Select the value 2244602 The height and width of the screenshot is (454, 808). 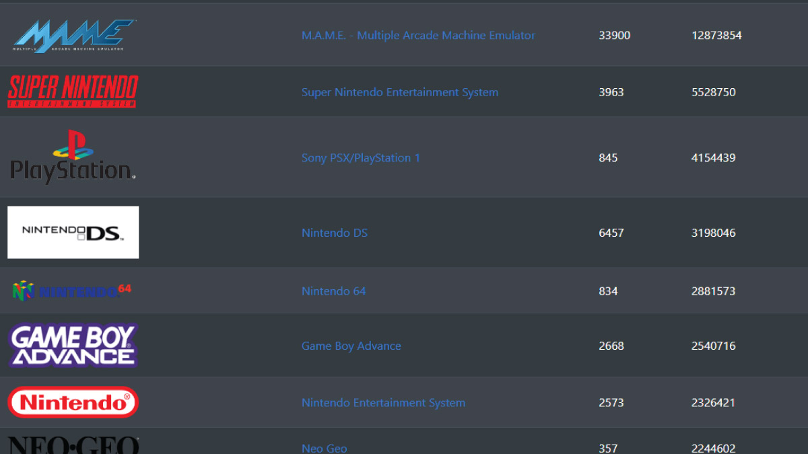tap(714, 448)
